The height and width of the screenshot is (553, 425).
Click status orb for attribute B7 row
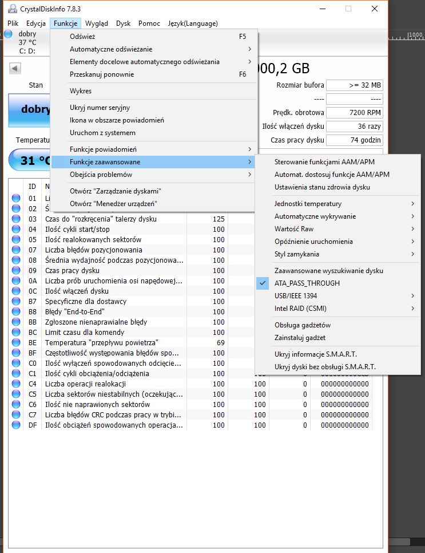click(x=16, y=301)
